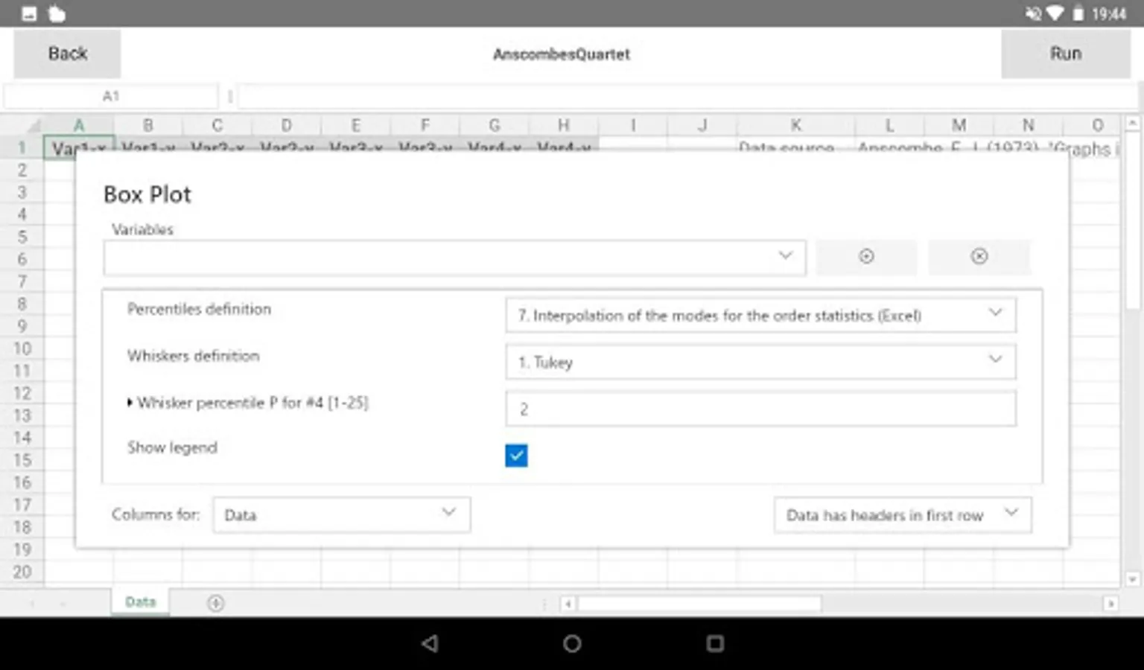
Task: Add a new sheet with plus icon
Action: (216, 603)
